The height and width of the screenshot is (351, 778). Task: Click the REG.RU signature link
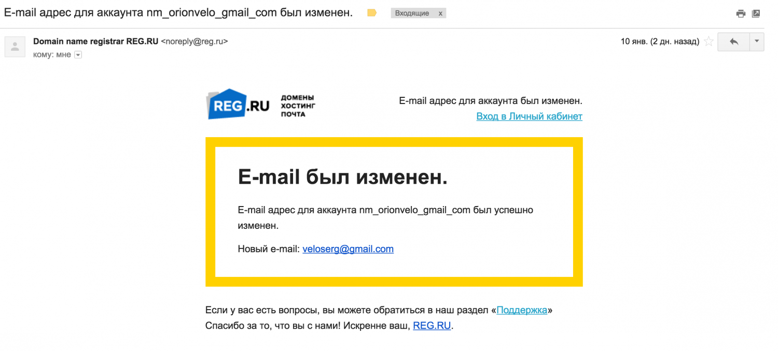click(x=432, y=326)
